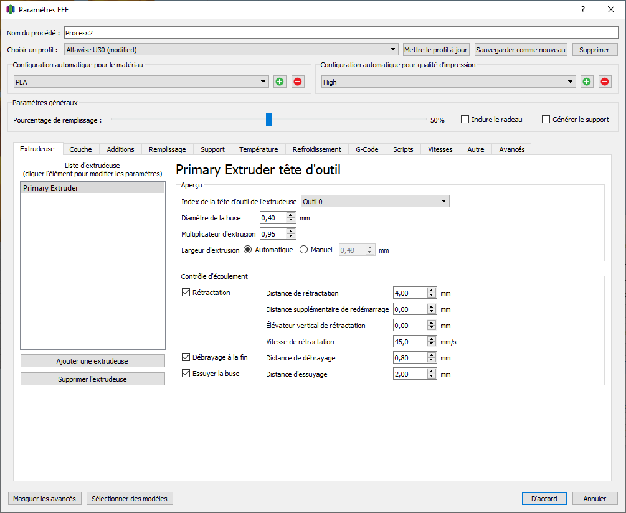626x513 pixels.
Task: Go to the Température tab
Action: 258,149
